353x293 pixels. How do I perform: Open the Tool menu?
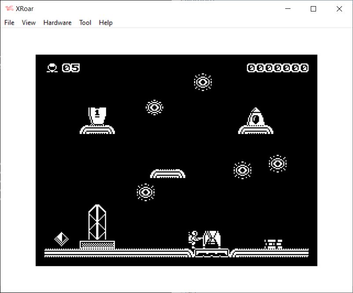(85, 22)
